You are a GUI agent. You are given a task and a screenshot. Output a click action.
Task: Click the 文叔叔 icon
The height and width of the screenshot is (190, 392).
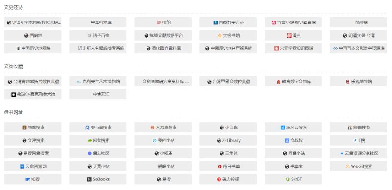[287, 141]
